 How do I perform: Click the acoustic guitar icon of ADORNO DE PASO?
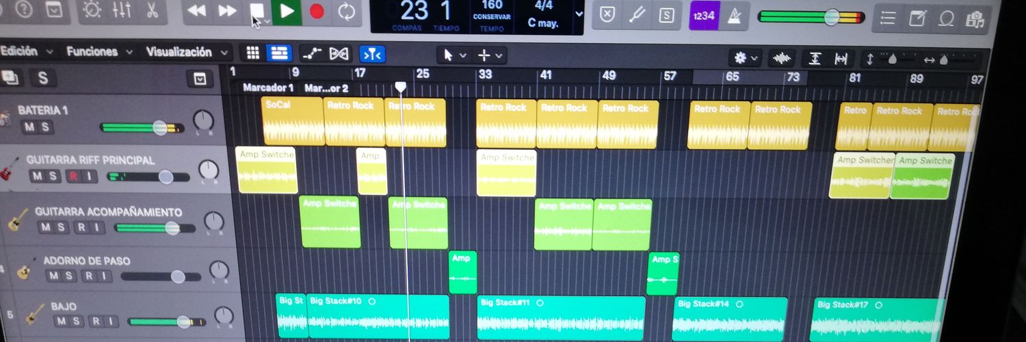coord(25,268)
